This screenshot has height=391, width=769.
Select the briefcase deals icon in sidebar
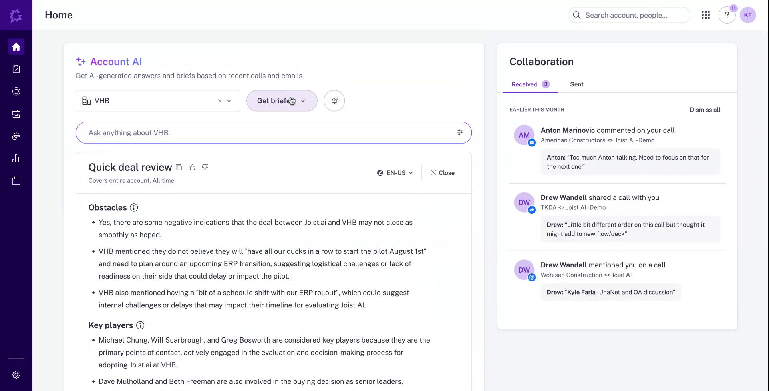point(16,114)
